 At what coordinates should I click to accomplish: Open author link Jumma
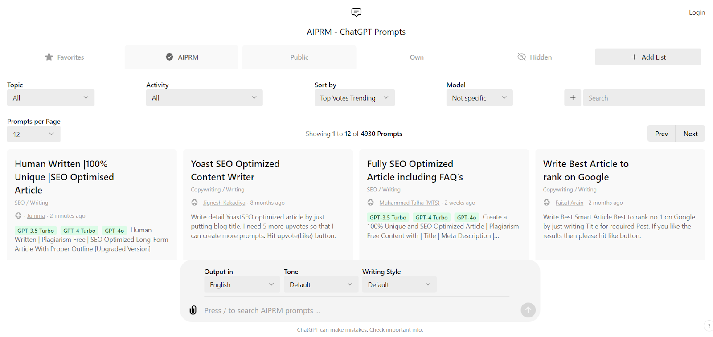[x=36, y=216]
